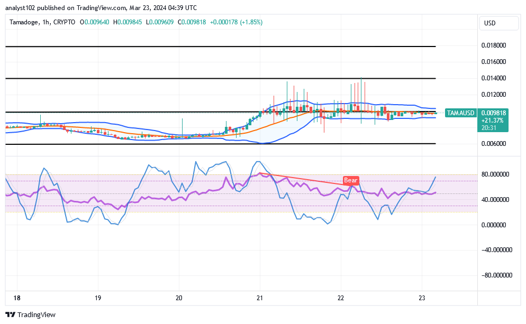The image size is (526, 324).
Task: Click the open value O0.009640
Action: click(94, 22)
